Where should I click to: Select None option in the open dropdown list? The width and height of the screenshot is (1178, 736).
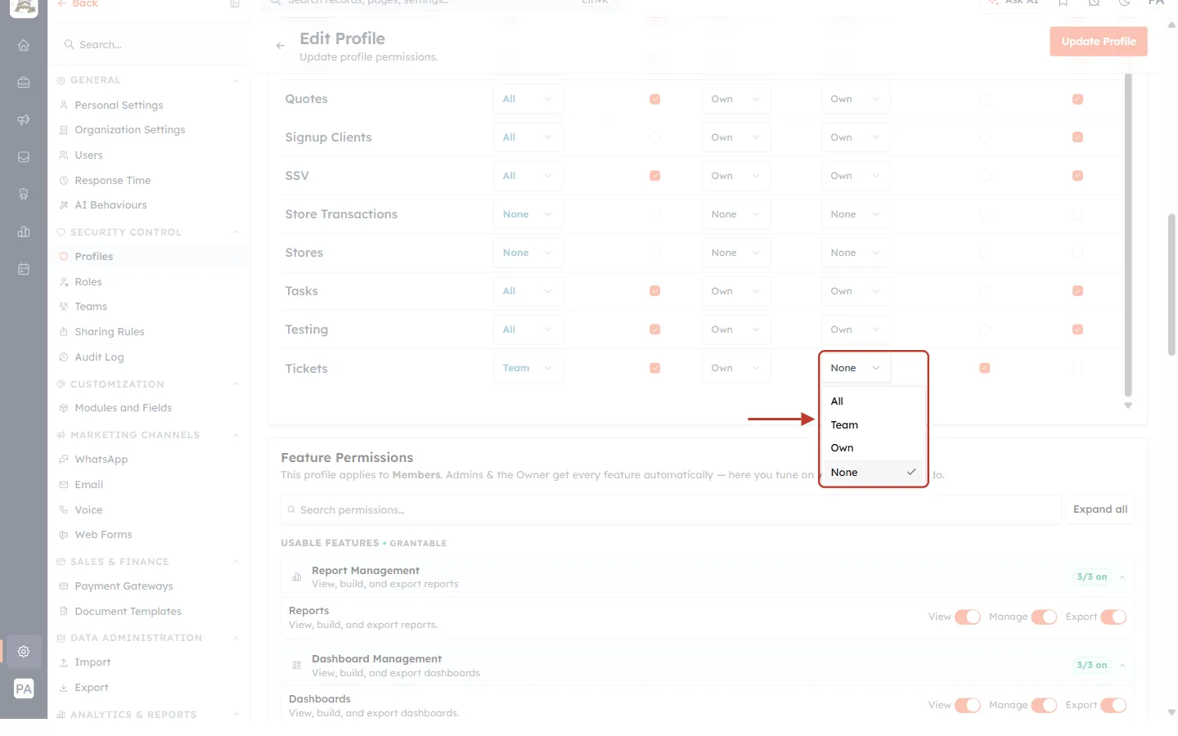point(873,473)
